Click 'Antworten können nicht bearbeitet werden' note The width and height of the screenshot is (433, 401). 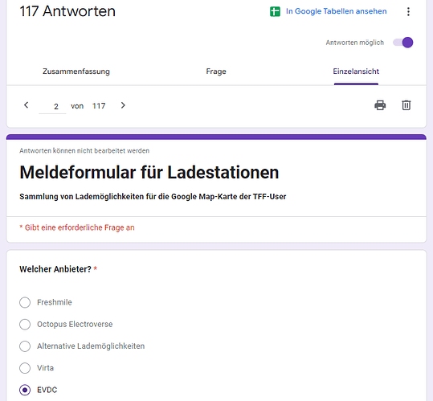click(x=84, y=151)
